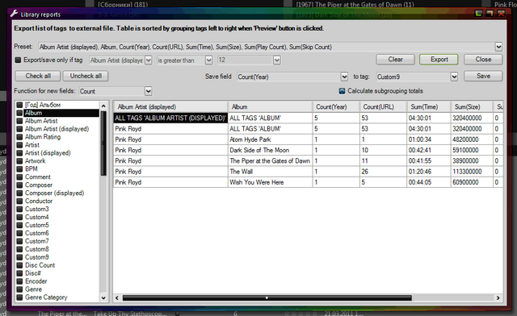This screenshot has height=316, width=517.
Task: Select the highlighted 'Album' tag list item
Action: click(x=61, y=113)
